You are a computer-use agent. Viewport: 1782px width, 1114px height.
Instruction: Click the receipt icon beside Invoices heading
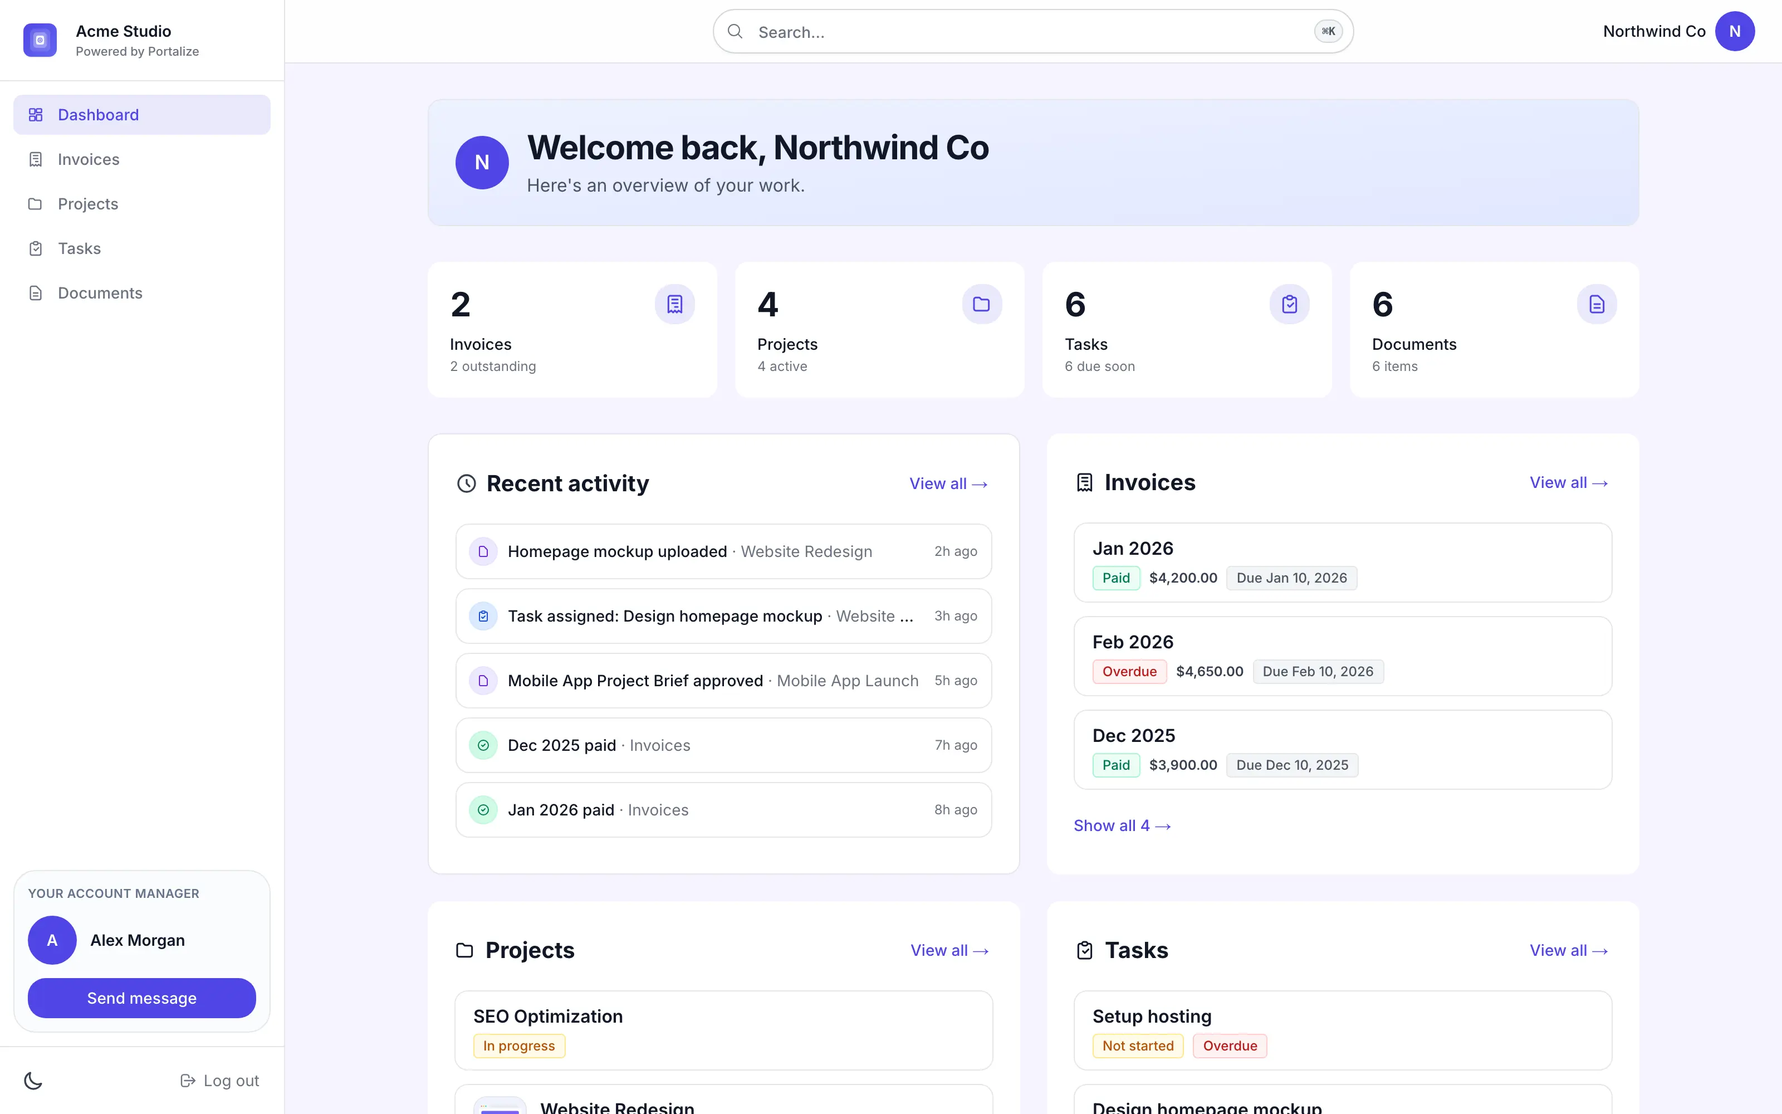coord(1084,482)
